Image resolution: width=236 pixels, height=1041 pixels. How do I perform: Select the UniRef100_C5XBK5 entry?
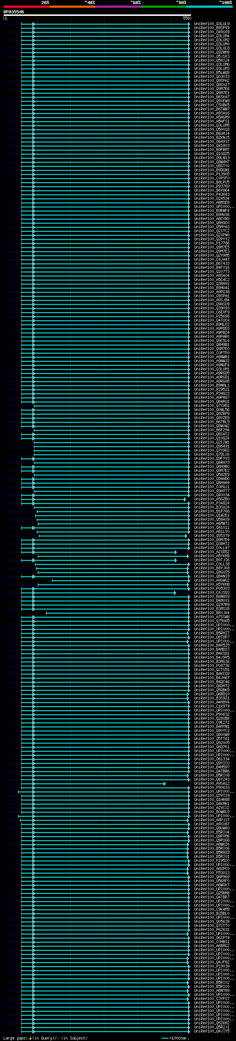[x=212, y=105]
